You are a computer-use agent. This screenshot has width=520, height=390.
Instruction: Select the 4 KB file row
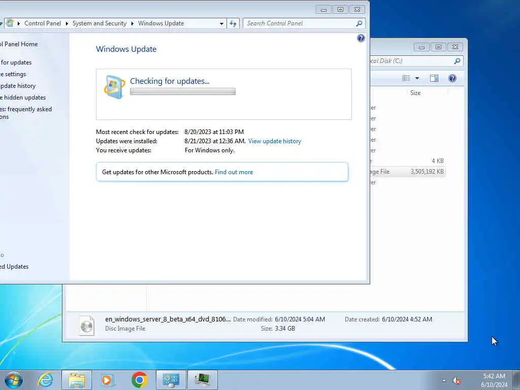point(408,161)
